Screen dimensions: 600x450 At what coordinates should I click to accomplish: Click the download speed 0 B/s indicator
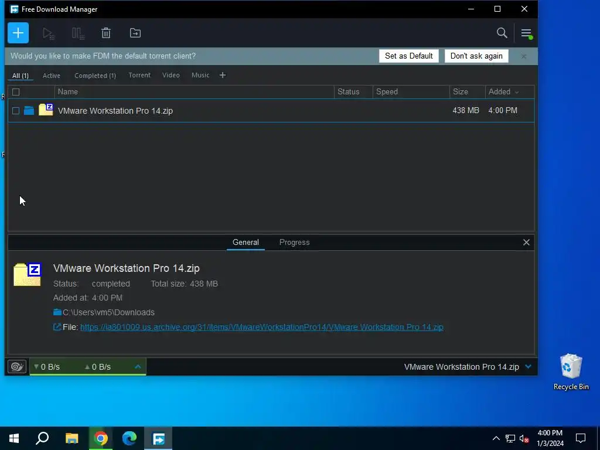(47, 367)
